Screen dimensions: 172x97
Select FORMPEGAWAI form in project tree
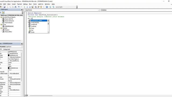point(9,26)
